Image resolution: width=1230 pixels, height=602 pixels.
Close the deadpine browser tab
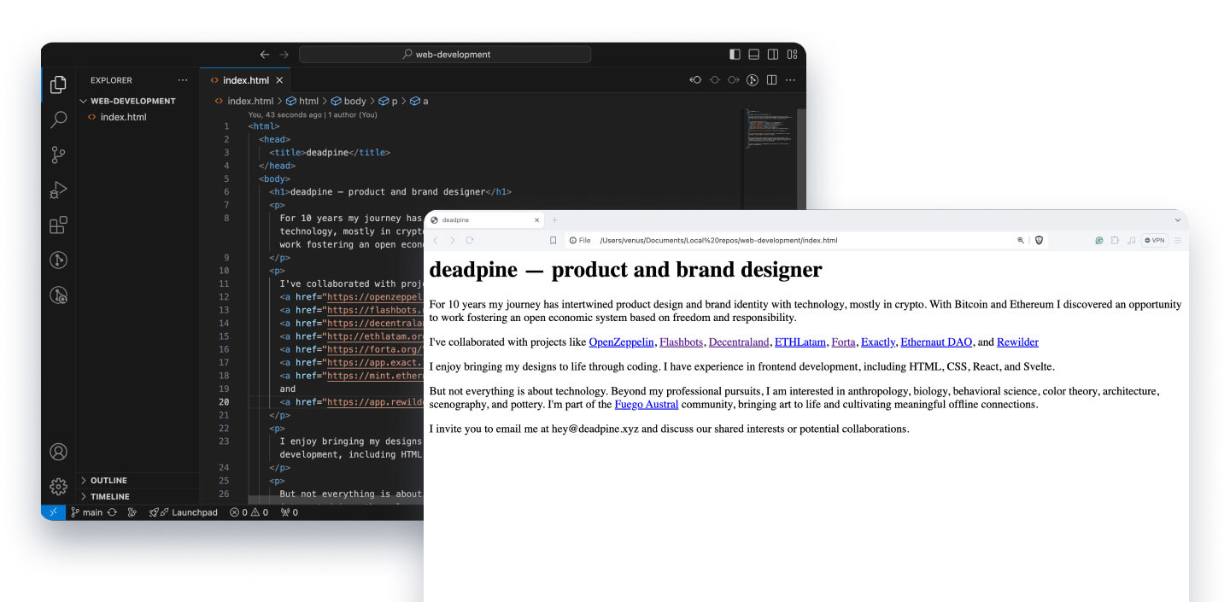pos(536,220)
